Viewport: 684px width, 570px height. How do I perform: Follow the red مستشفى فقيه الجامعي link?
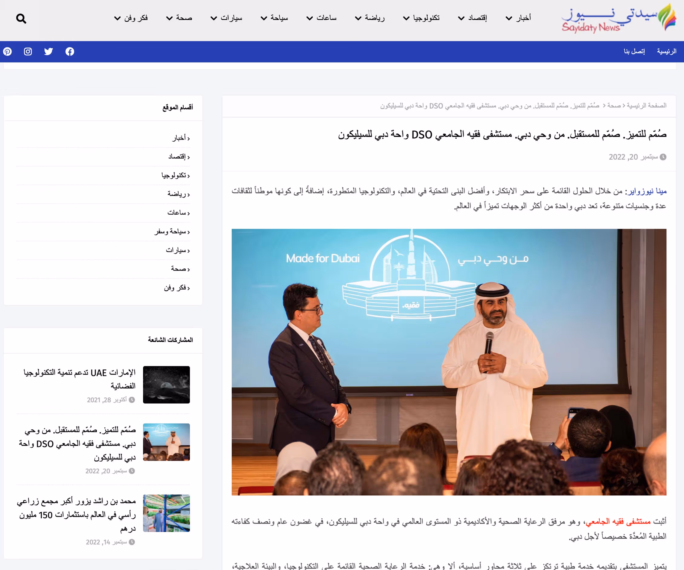[x=618, y=522]
